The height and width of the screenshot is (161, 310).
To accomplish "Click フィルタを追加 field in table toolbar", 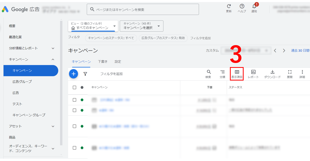I will (111, 74).
